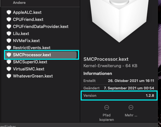
Task: Click the Andere column group header
Action: (x=19, y=3)
